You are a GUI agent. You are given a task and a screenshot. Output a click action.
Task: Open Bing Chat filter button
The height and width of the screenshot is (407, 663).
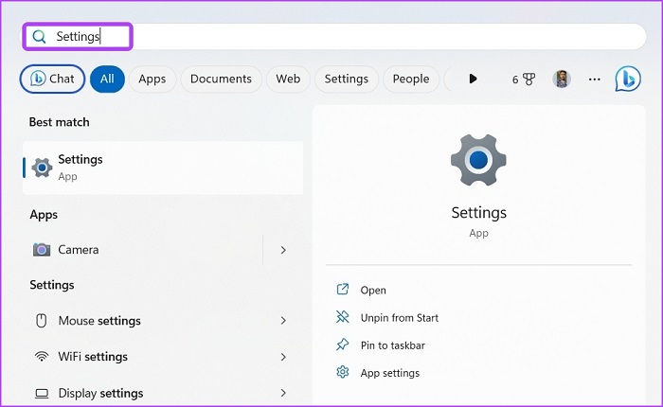52,79
